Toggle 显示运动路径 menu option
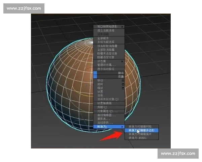Screen dimensions: 202x162 point(105,69)
